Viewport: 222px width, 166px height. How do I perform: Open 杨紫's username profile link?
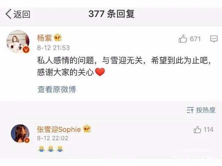(44, 38)
